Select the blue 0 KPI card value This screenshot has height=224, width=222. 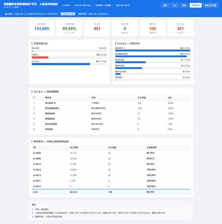tap(125, 29)
